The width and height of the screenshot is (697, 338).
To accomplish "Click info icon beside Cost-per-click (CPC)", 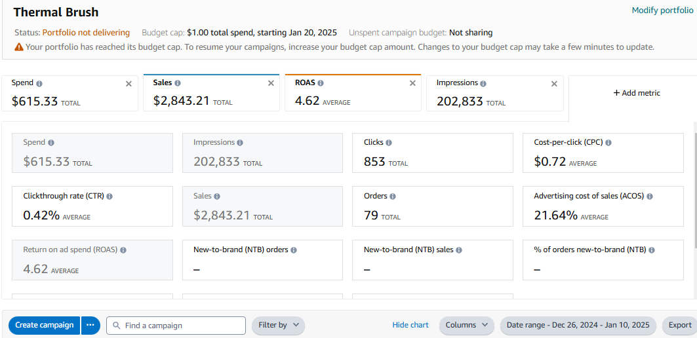I will pyautogui.click(x=608, y=143).
